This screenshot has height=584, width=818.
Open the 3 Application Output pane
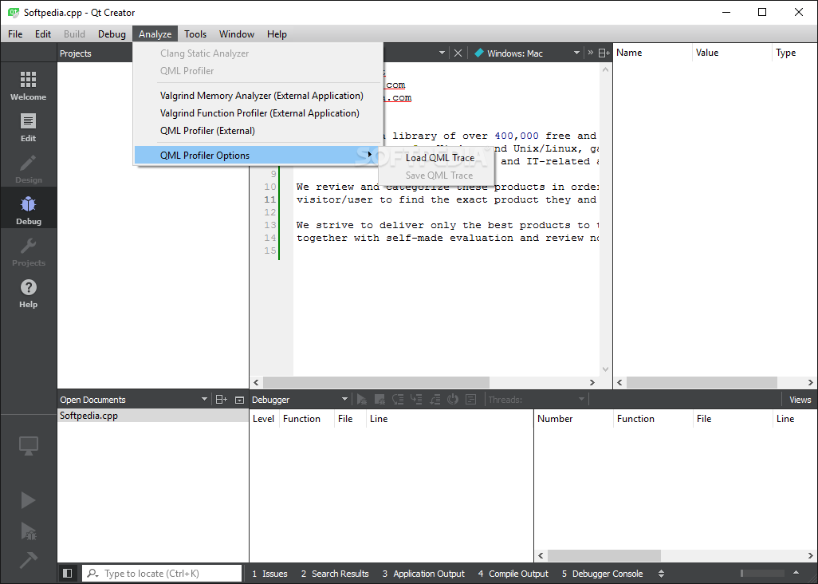423,574
